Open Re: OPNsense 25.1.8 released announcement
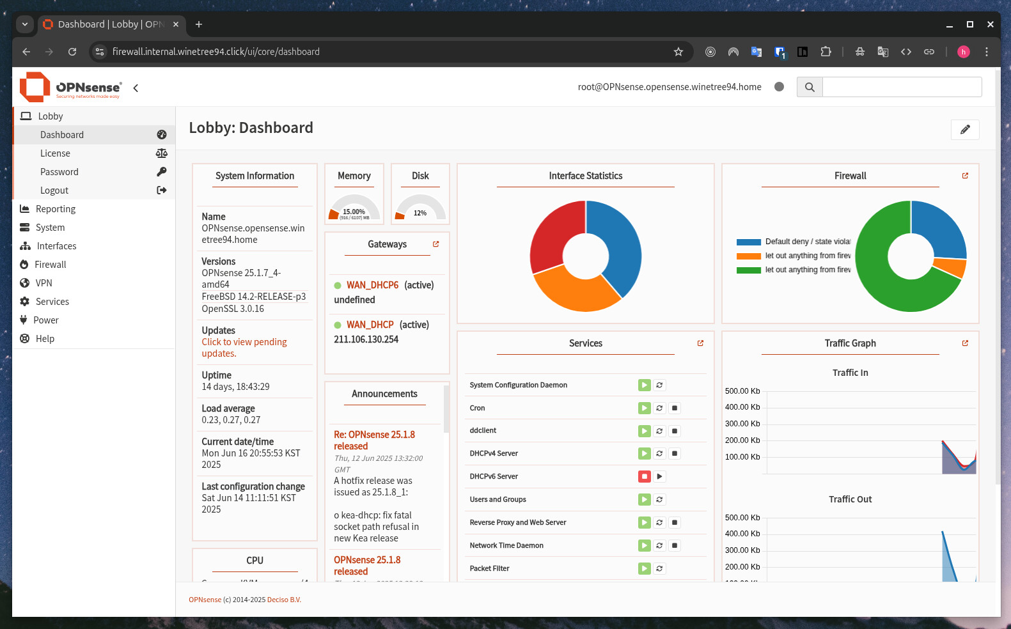 coord(374,440)
